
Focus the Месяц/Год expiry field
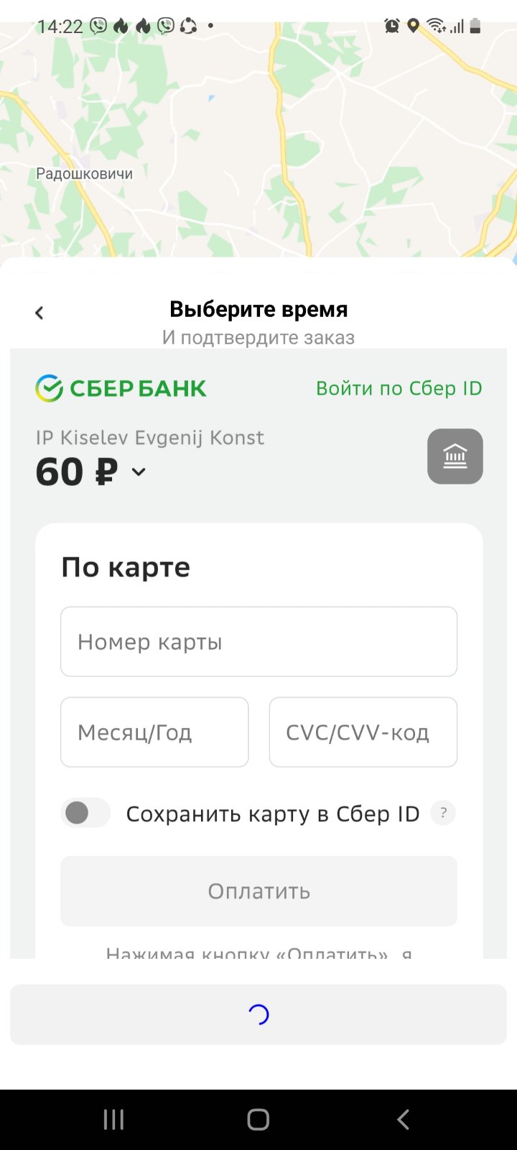(154, 732)
